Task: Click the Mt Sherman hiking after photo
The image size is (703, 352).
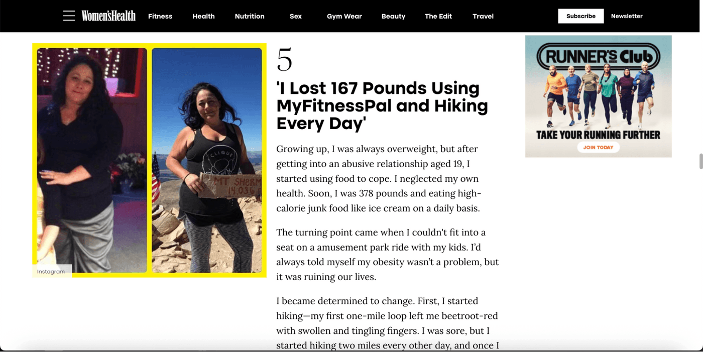Action: coord(207,160)
